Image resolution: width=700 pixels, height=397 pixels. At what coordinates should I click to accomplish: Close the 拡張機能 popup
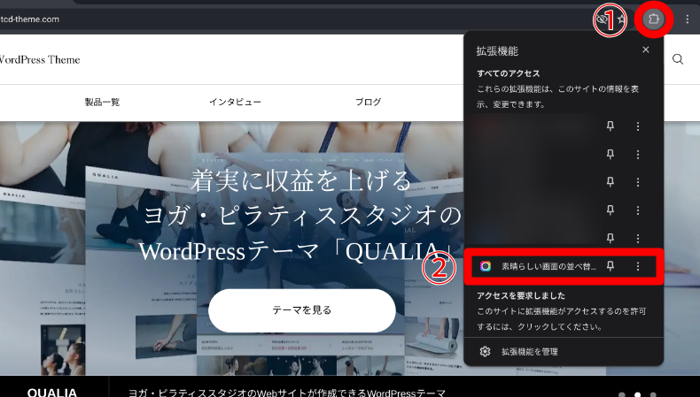646,50
